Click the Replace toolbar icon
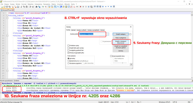 click(39, 7)
